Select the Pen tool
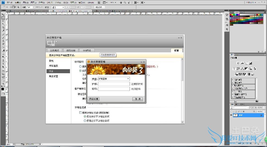The image size is (267, 147). [3, 60]
